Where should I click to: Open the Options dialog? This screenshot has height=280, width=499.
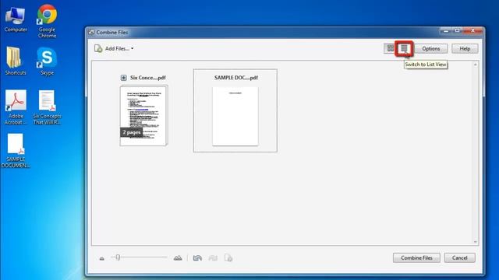(431, 48)
